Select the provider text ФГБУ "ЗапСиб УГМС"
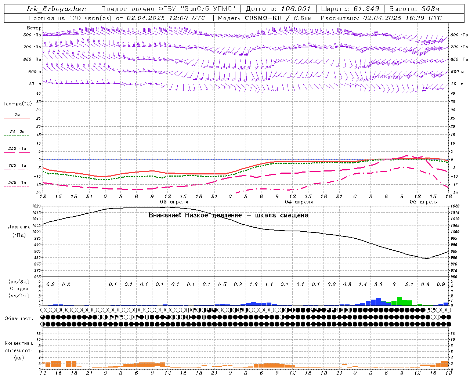Viewport: 470px width, 376px height. pos(197,9)
